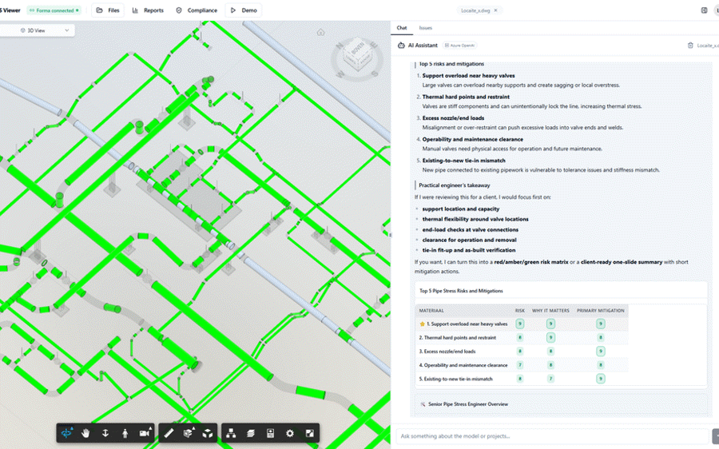Click 'Practical engineer's takeaway' heading

coord(455,185)
